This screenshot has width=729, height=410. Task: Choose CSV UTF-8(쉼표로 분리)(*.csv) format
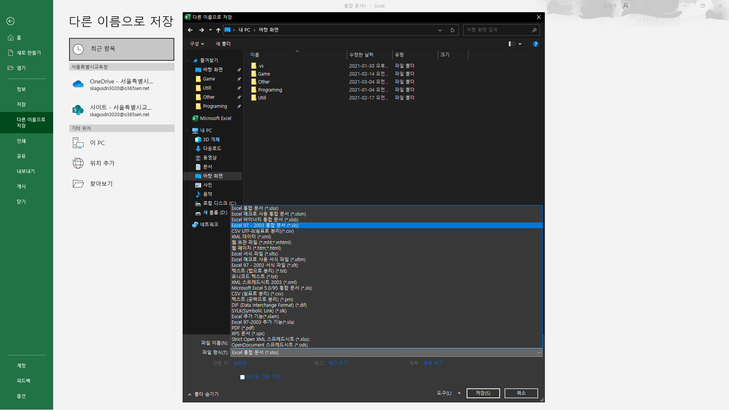(x=387, y=231)
